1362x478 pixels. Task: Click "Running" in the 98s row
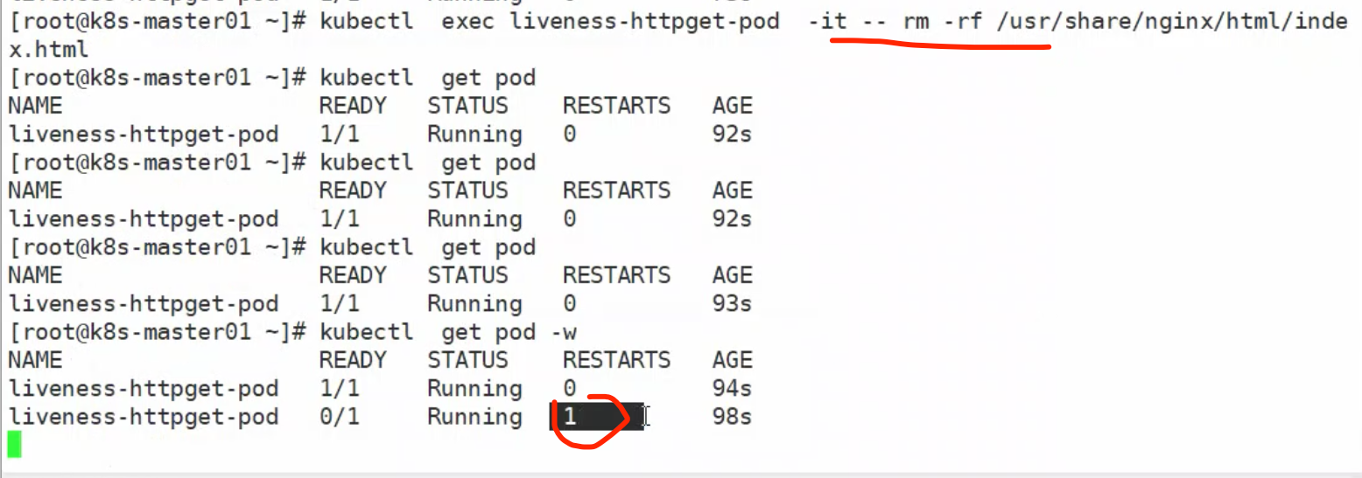pos(474,417)
